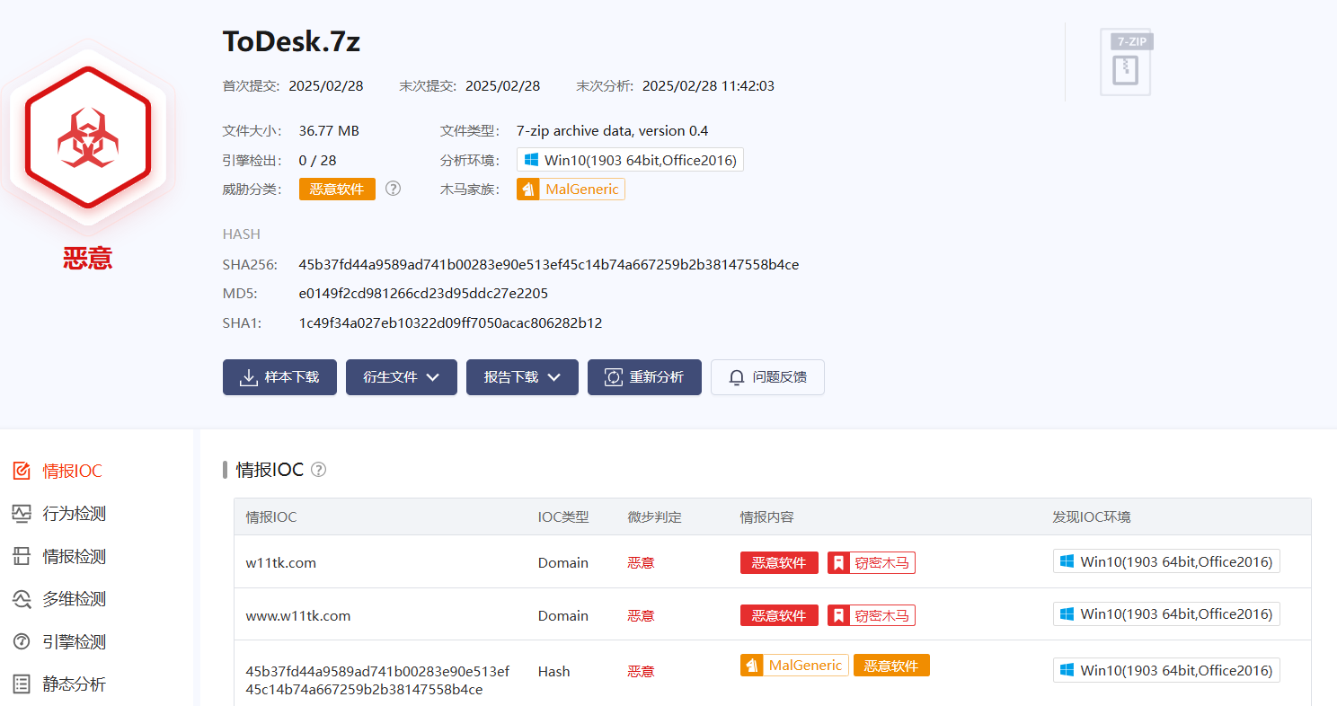Click the red biohazard malicious verdict icon

(87, 136)
